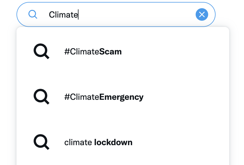Image resolution: width=244 pixels, height=165 pixels.
Task: Select the #ClimateEmergency suggestion
Action: (123, 97)
